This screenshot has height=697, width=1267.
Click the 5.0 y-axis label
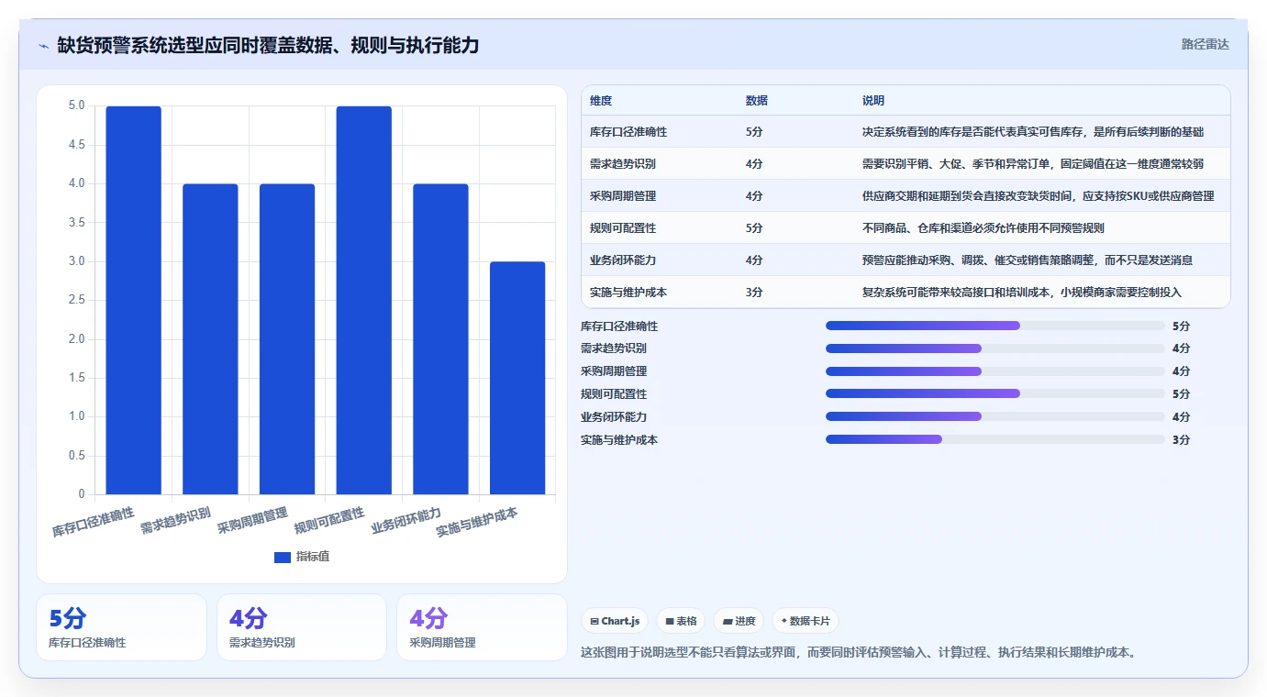[77, 105]
